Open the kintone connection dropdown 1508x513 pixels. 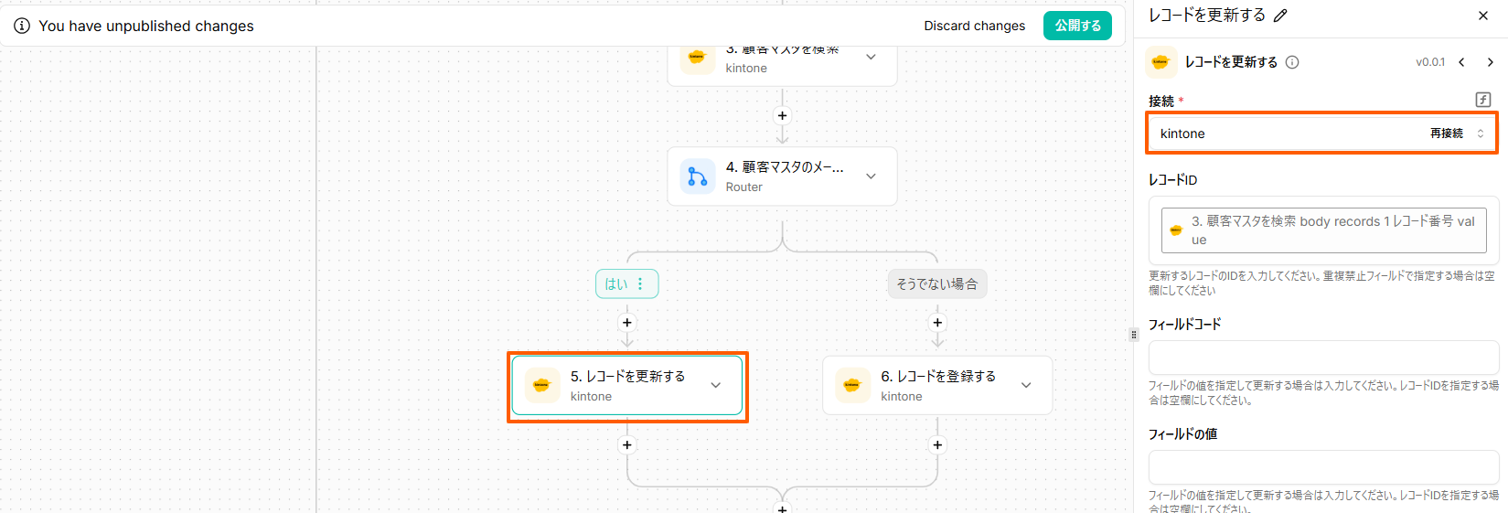click(x=1481, y=134)
